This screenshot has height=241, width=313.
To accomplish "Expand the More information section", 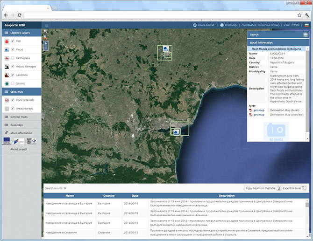I will [21, 133].
